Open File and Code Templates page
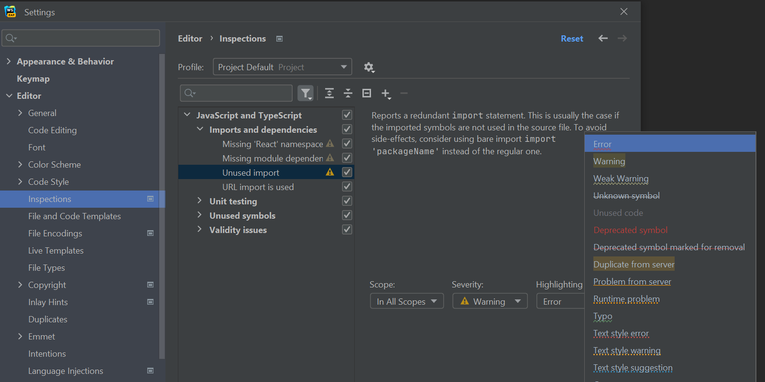Viewport: 765px width, 382px height. 75,216
